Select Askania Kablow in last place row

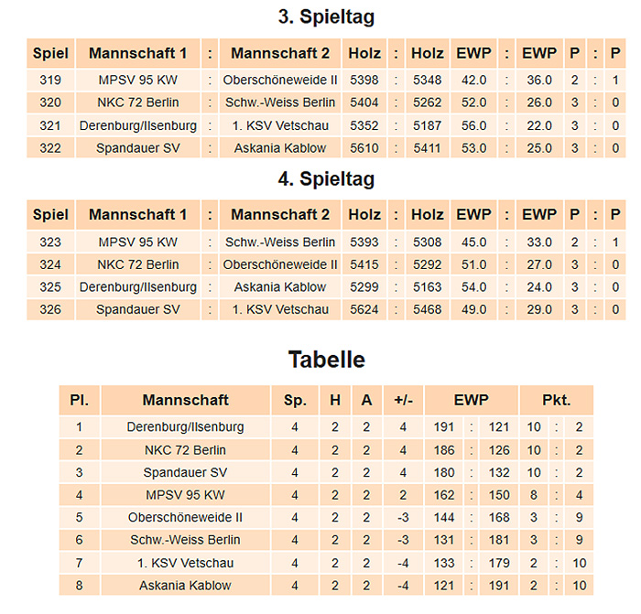[x=185, y=586]
